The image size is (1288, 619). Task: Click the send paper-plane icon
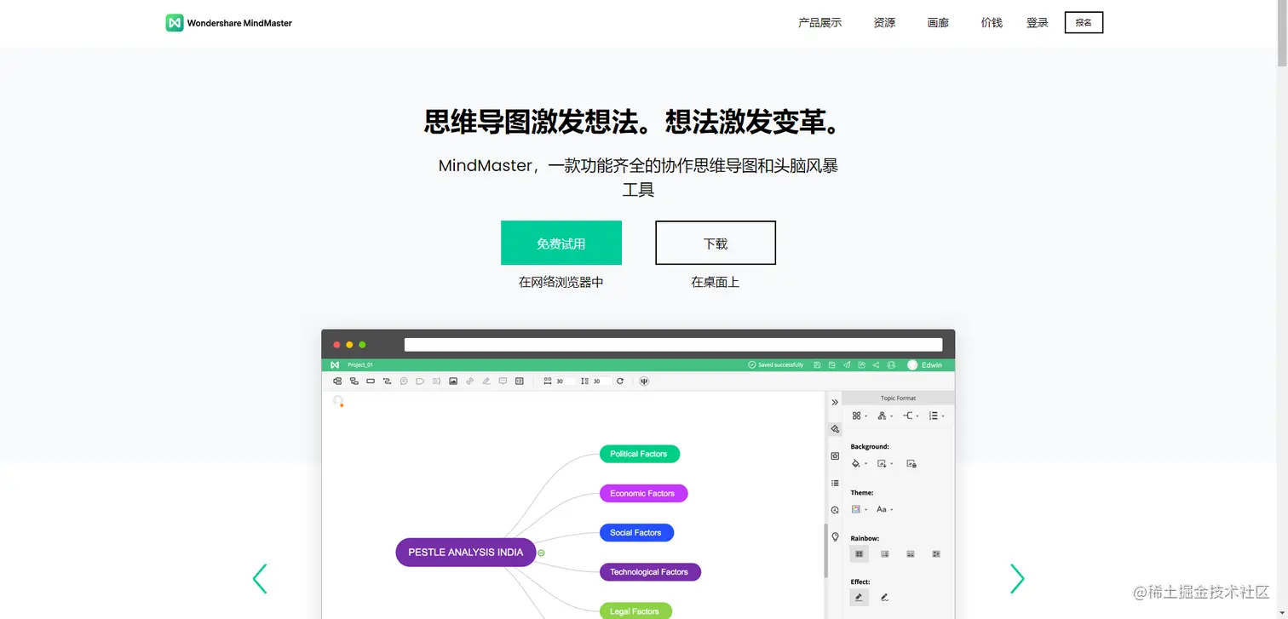[x=847, y=364]
